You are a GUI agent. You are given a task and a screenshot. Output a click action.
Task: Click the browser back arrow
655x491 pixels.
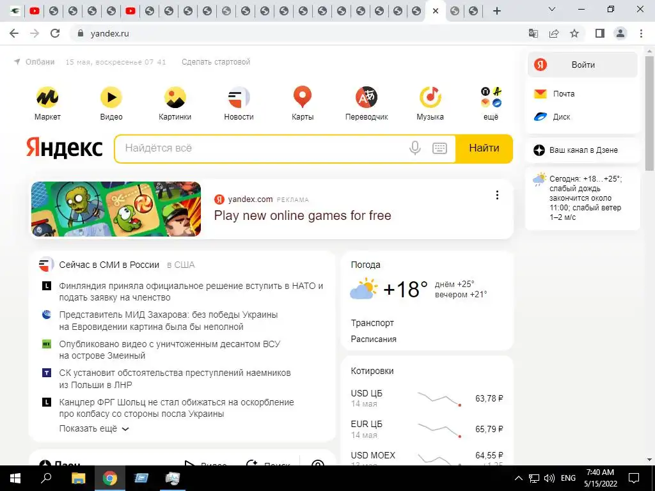[14, 33]
